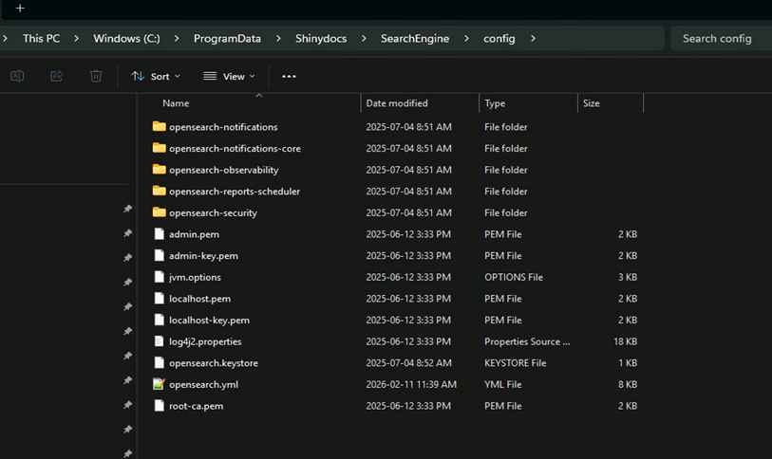Screen dimensions: 772x459
Task: Expand chevron after ProgramData breadcrumb
Action: click(x=278, y=38)
